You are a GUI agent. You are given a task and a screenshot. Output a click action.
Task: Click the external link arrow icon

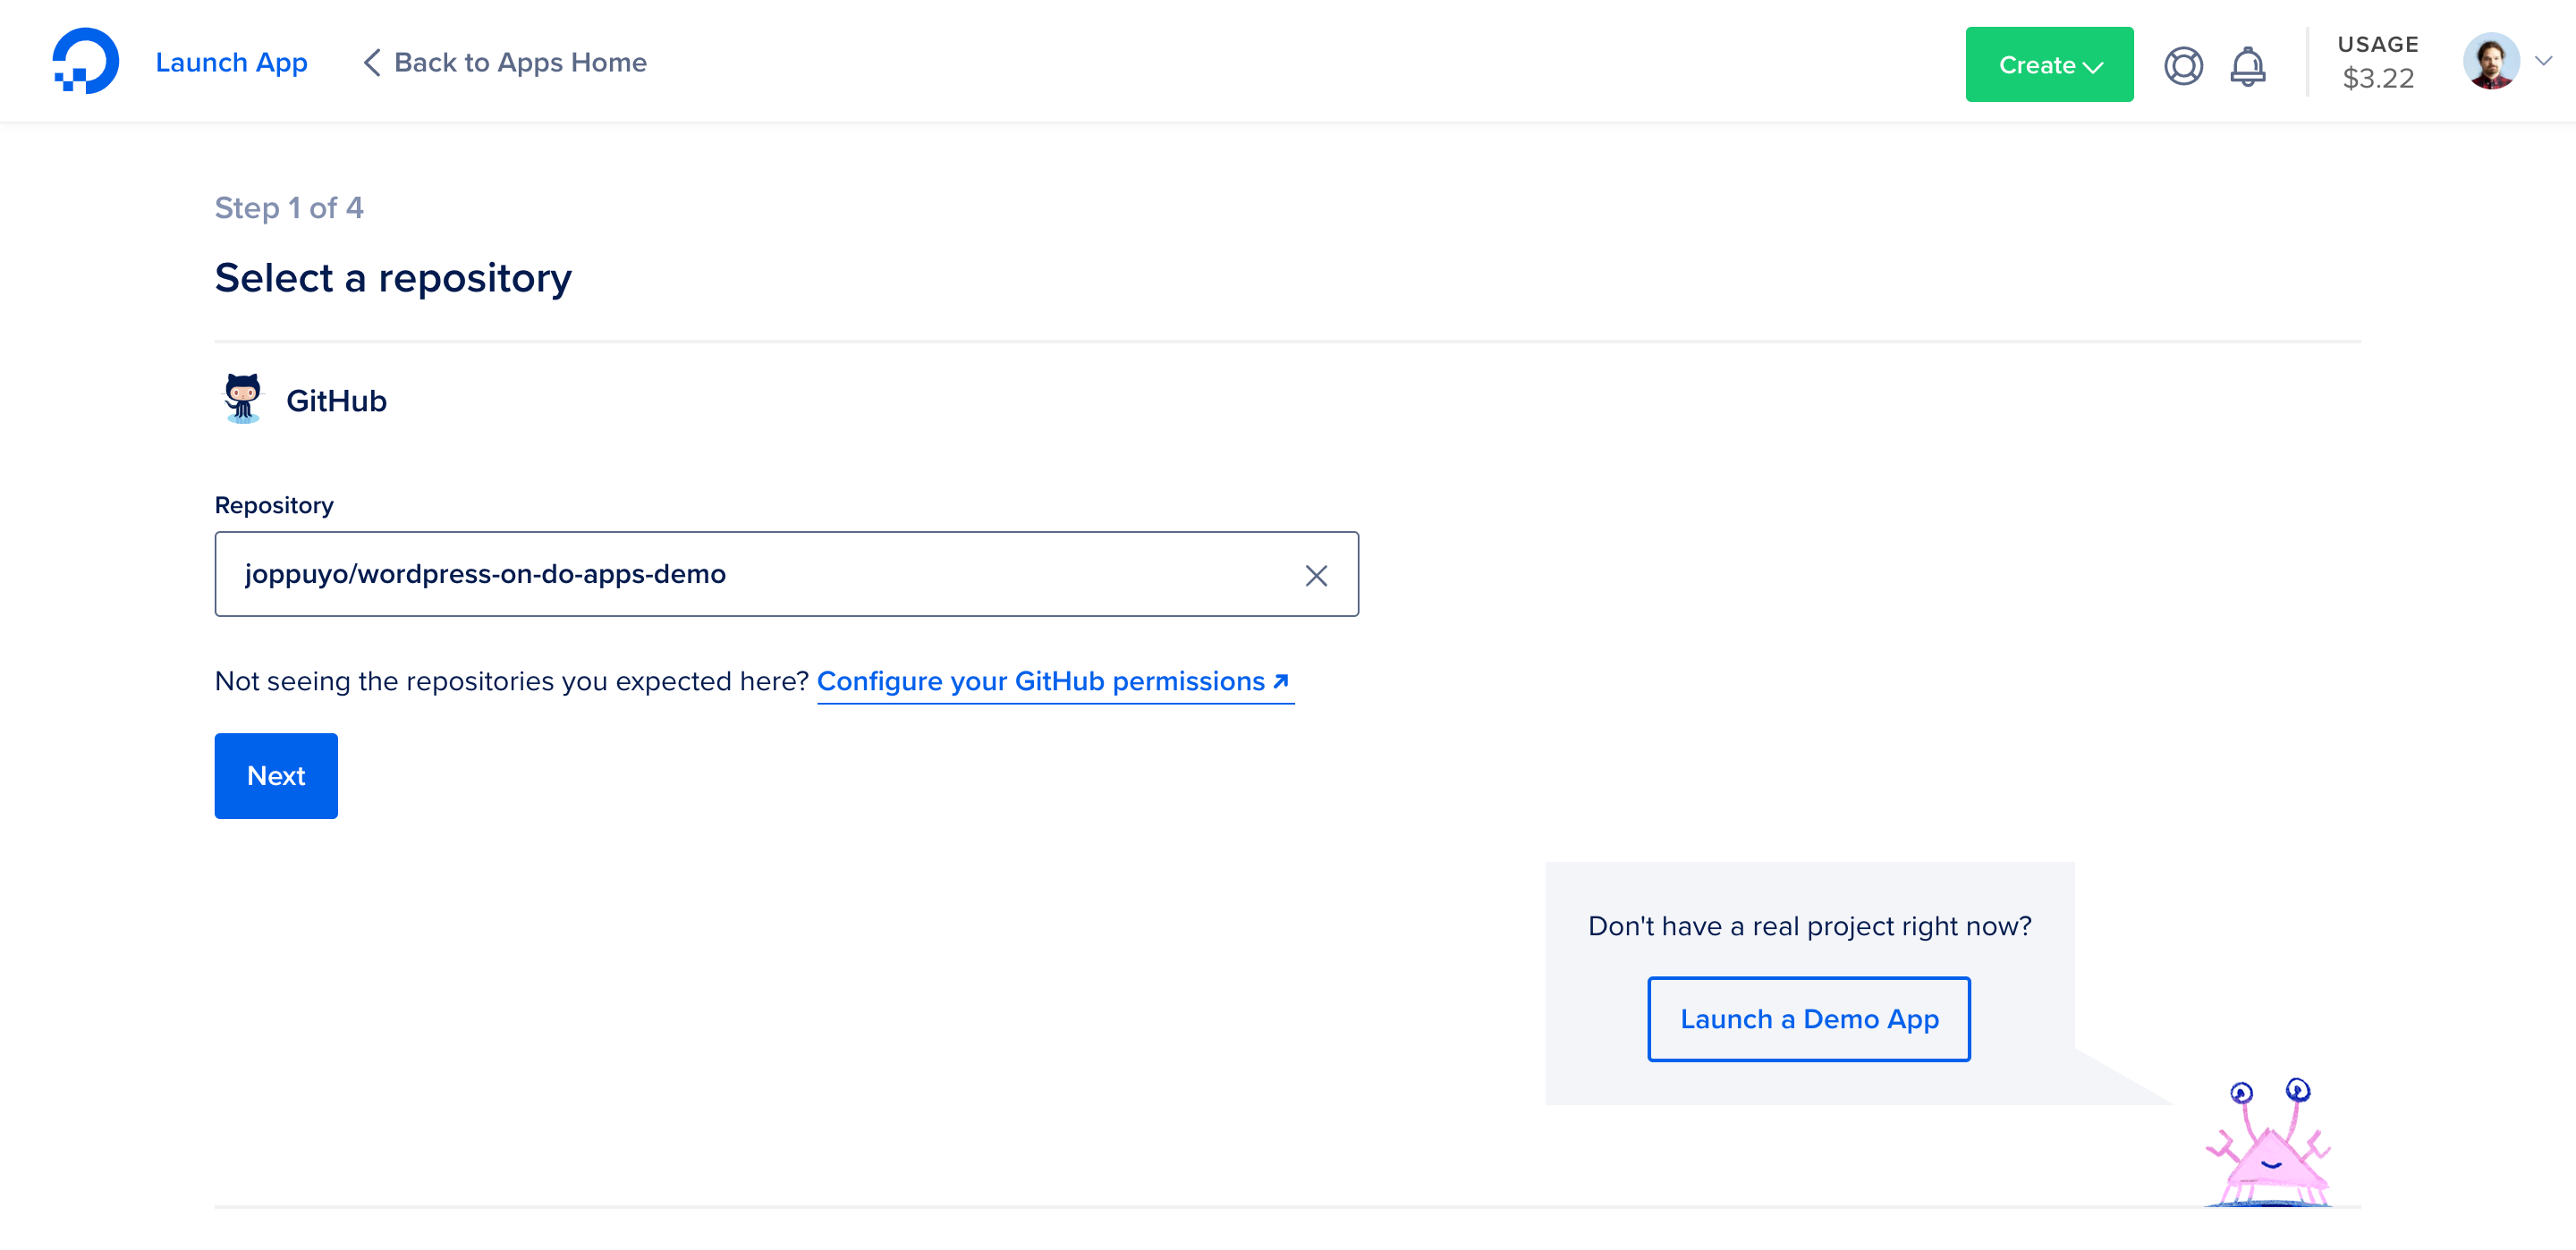click(x=1281, y=680)
